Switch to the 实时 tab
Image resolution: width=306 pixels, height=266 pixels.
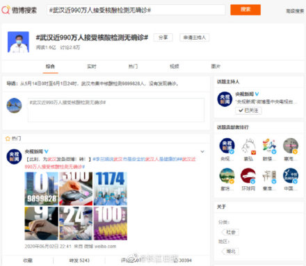click(92, 67)
